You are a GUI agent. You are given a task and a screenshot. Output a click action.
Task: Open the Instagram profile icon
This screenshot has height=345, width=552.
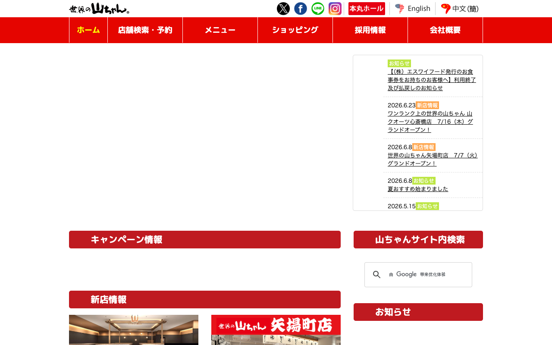pos(335,9)
